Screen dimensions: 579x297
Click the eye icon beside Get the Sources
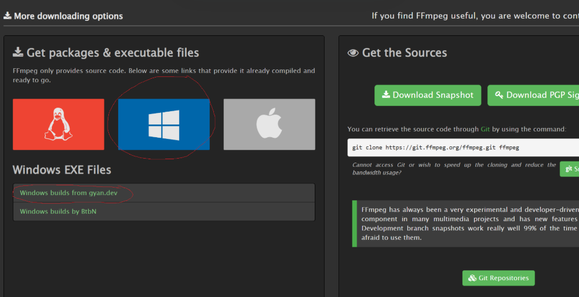(353, 53)
